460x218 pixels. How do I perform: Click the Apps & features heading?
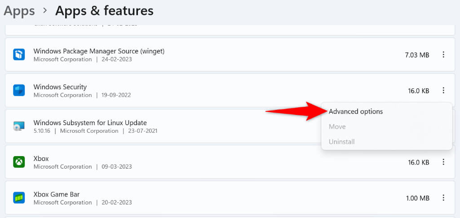[104, 11]
